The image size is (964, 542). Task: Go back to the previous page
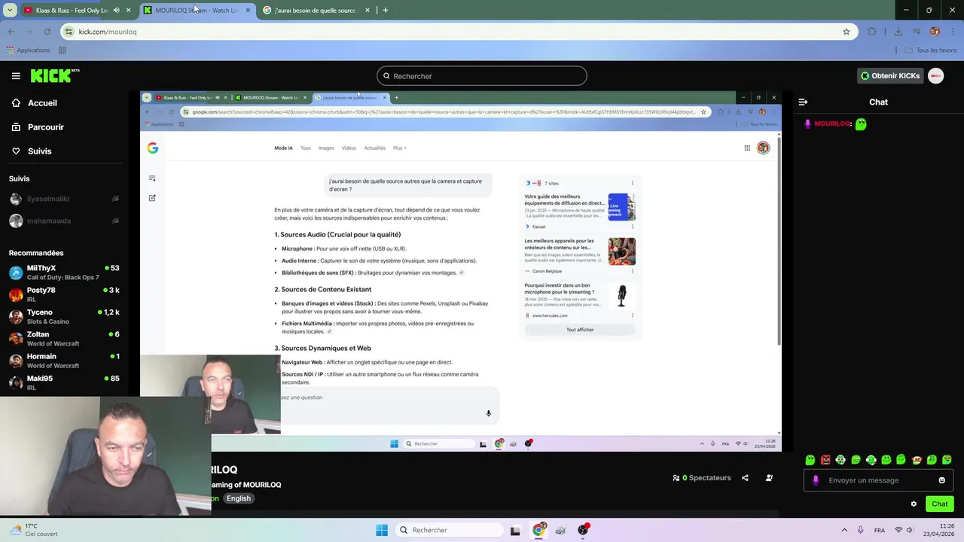[x=11, y=32]
